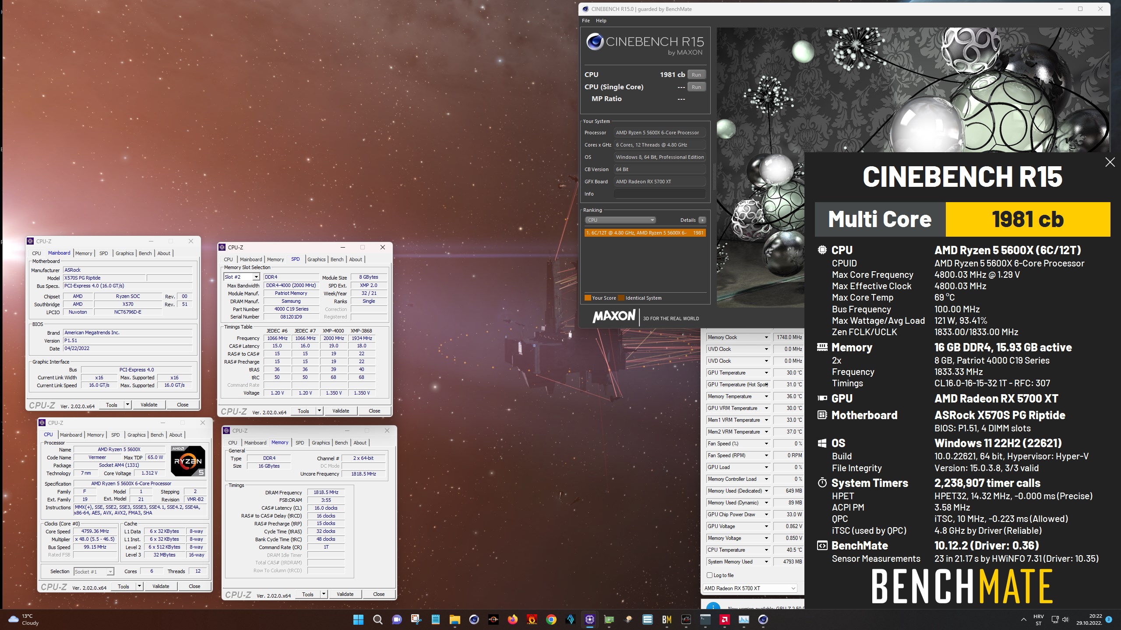1121x630 pixels.
Task: Open the Windows Start menu
Action: click(358, 619)
